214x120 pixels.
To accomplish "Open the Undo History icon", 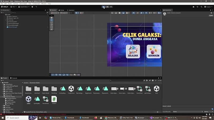I will (x=197, y=7).
